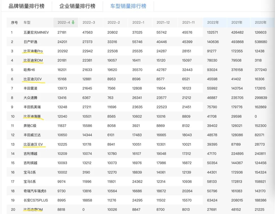Open the 比亚迪元EV model entry
Viewport: 275px width, 214px height.
[x=33, y=79]
